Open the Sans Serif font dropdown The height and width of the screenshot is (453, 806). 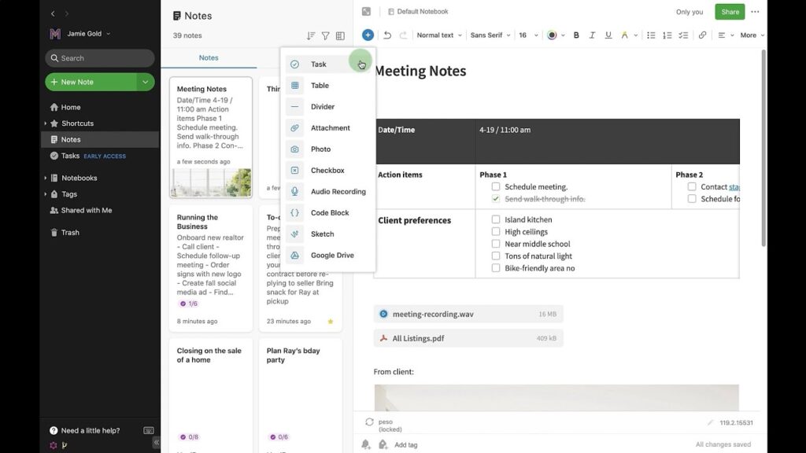[x=490, y=35]
